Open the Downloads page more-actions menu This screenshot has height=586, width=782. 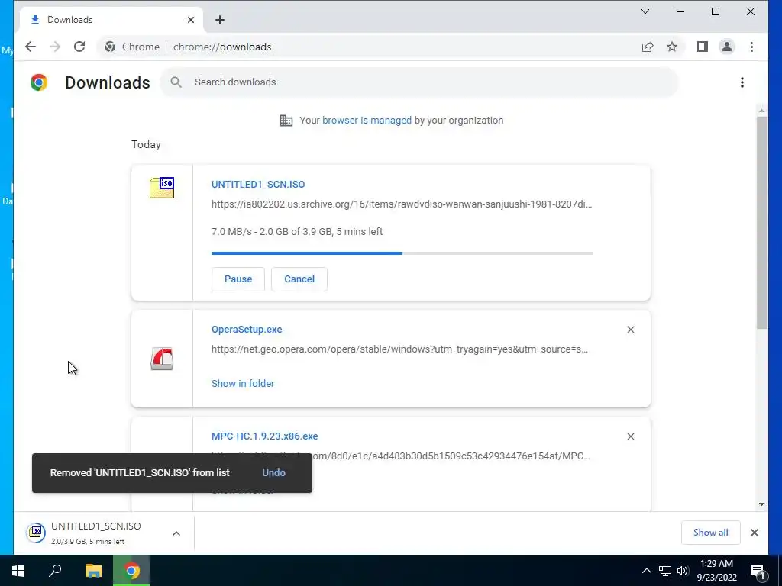pos(742,82)
